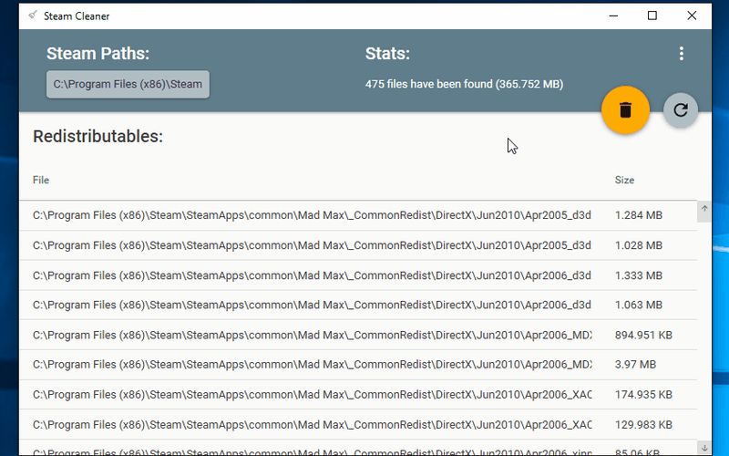The height and width of the screenshot is (456, 729).
Task: Sort by the File column header
Action: pos(41,181)
